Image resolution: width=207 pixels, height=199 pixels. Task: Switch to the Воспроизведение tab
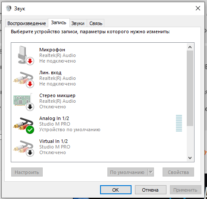click(x=27, y=23)
